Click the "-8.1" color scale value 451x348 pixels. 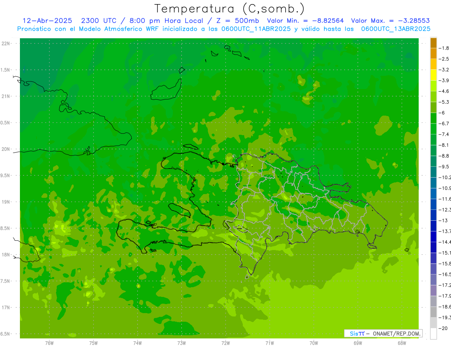(x=444, y=145)
